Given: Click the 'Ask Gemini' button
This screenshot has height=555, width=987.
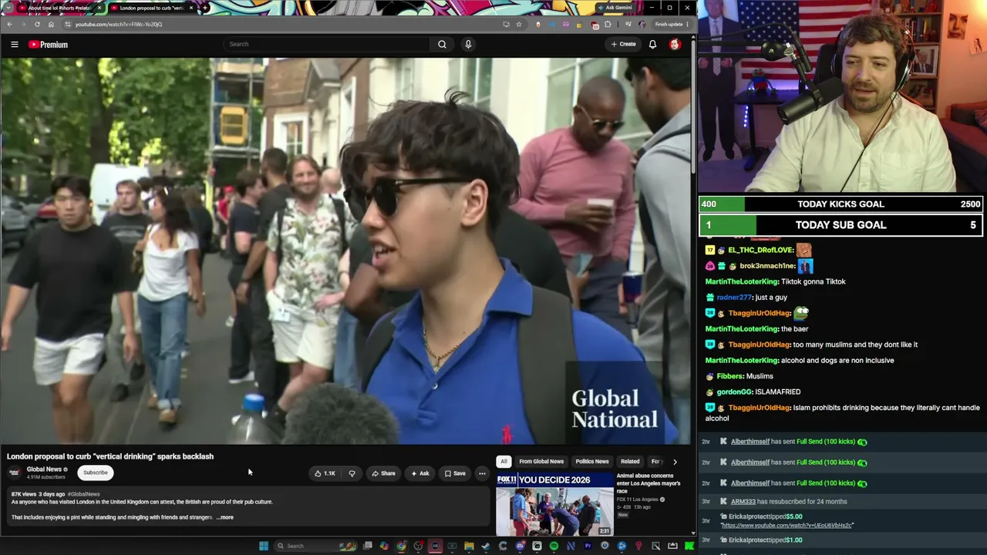Looking at the screenshot, I should 615,8.
